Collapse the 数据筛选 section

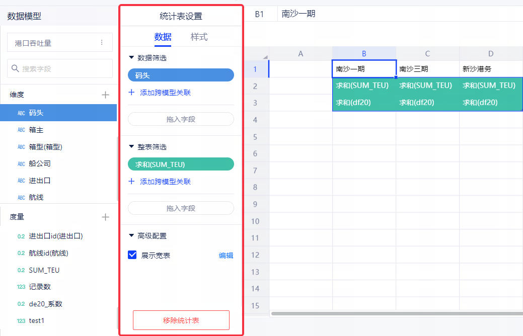(132, 58)
